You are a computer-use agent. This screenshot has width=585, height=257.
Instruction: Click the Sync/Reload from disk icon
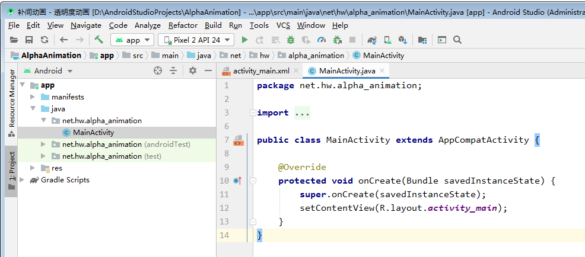tap(44, 40)
